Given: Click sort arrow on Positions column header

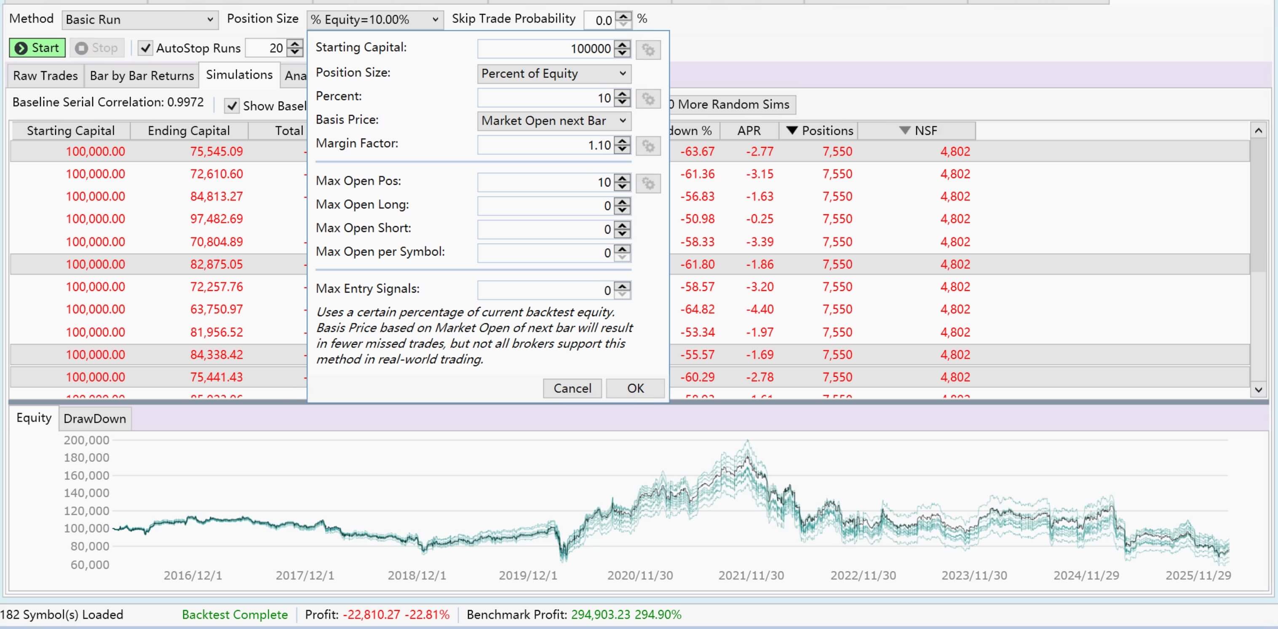Looking at the screenshot, I should coord(792,131).
